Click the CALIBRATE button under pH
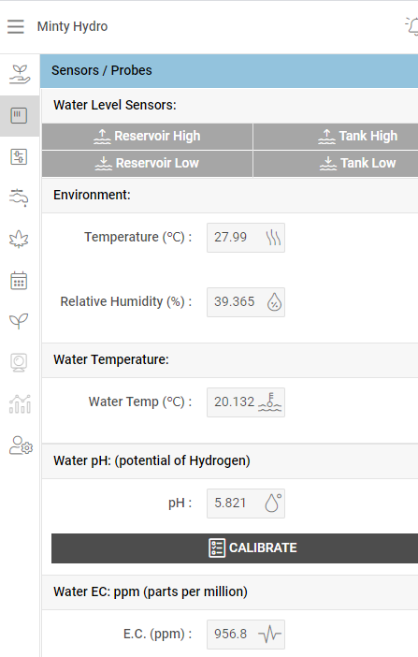The height and width of the screenshot is (657, 418). pos(235,548)
